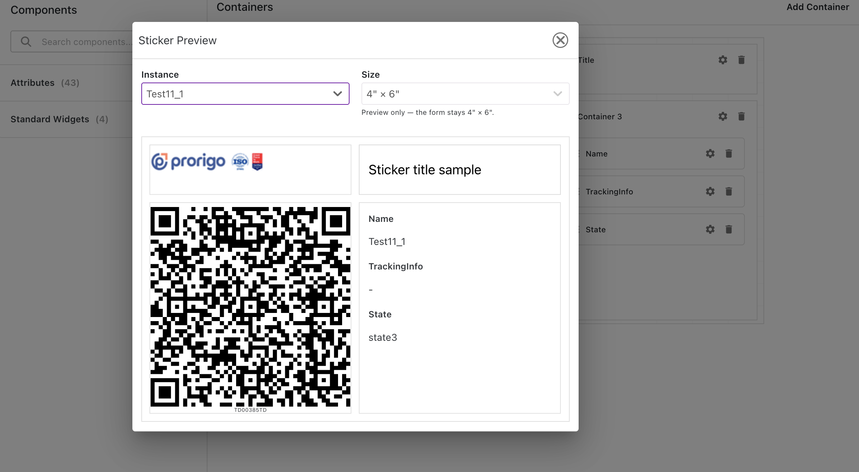This screenshot has height=472, width=859.
Task: Click the search magnifier icon in Components
Action: [26, 42]
